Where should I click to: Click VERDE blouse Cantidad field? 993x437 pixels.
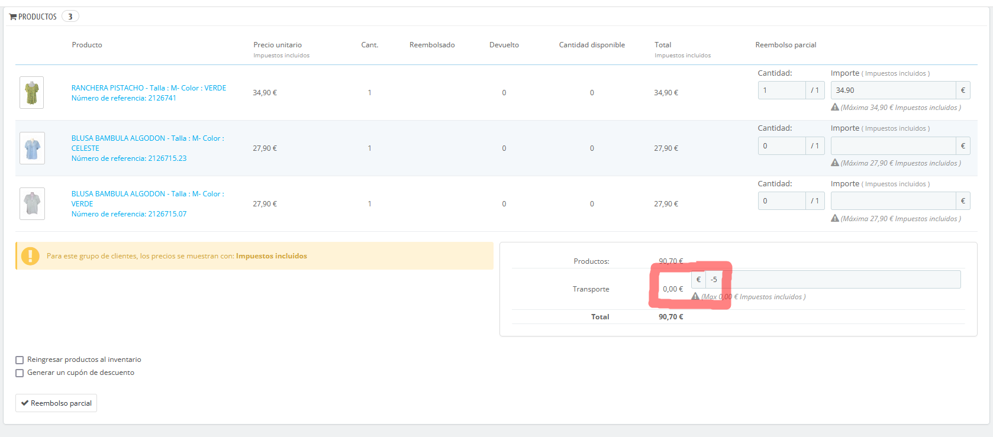click(781, 202)
